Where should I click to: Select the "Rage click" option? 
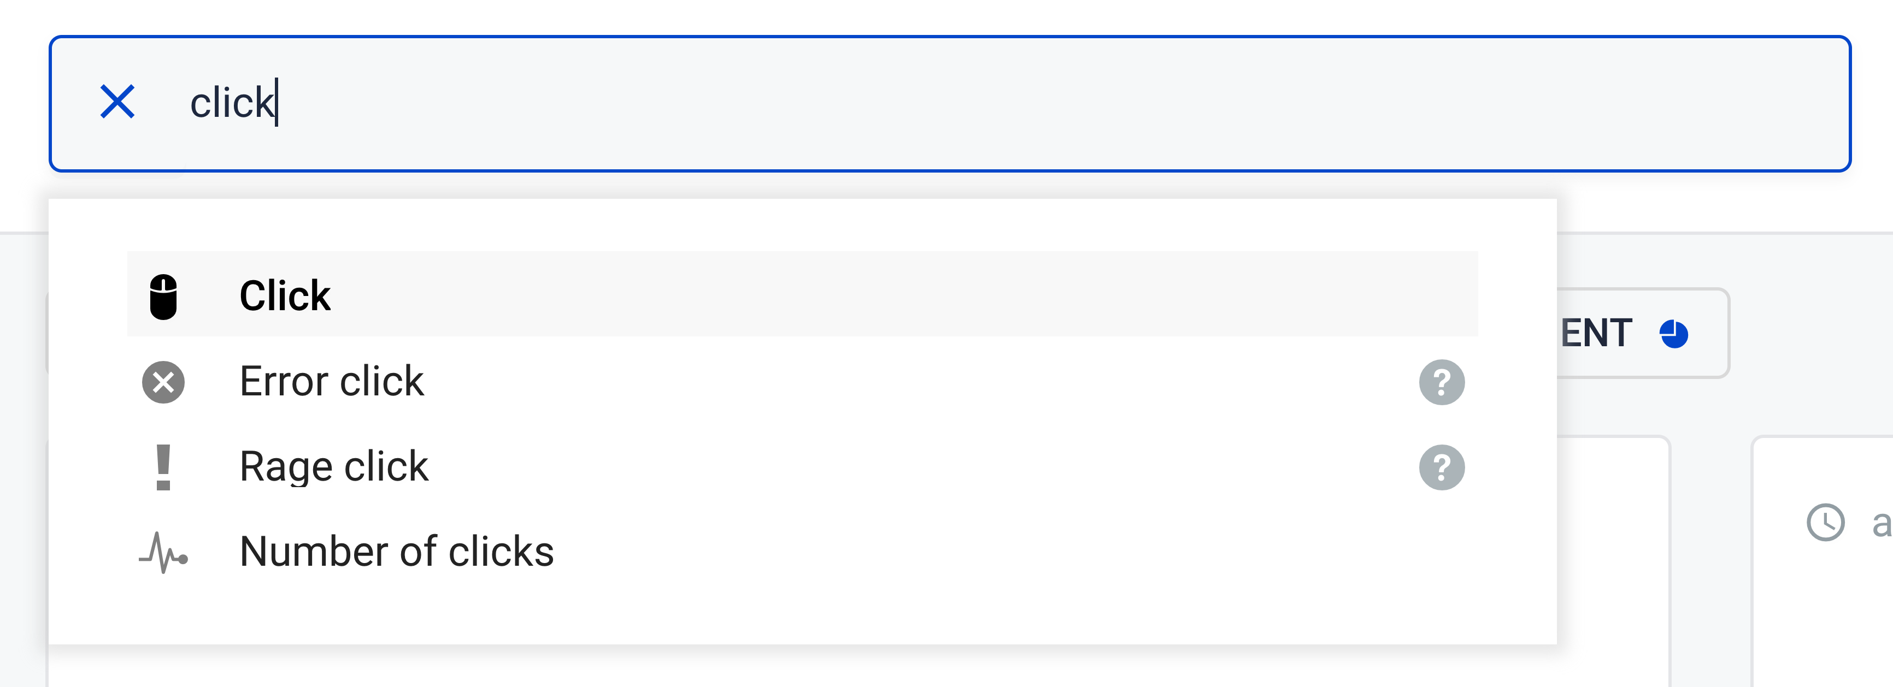tap(334, 467)
